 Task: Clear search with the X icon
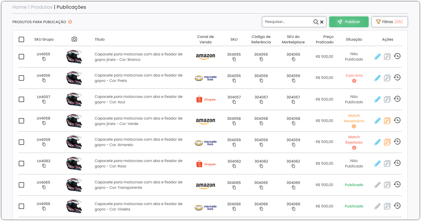click(x=322, y=22)
